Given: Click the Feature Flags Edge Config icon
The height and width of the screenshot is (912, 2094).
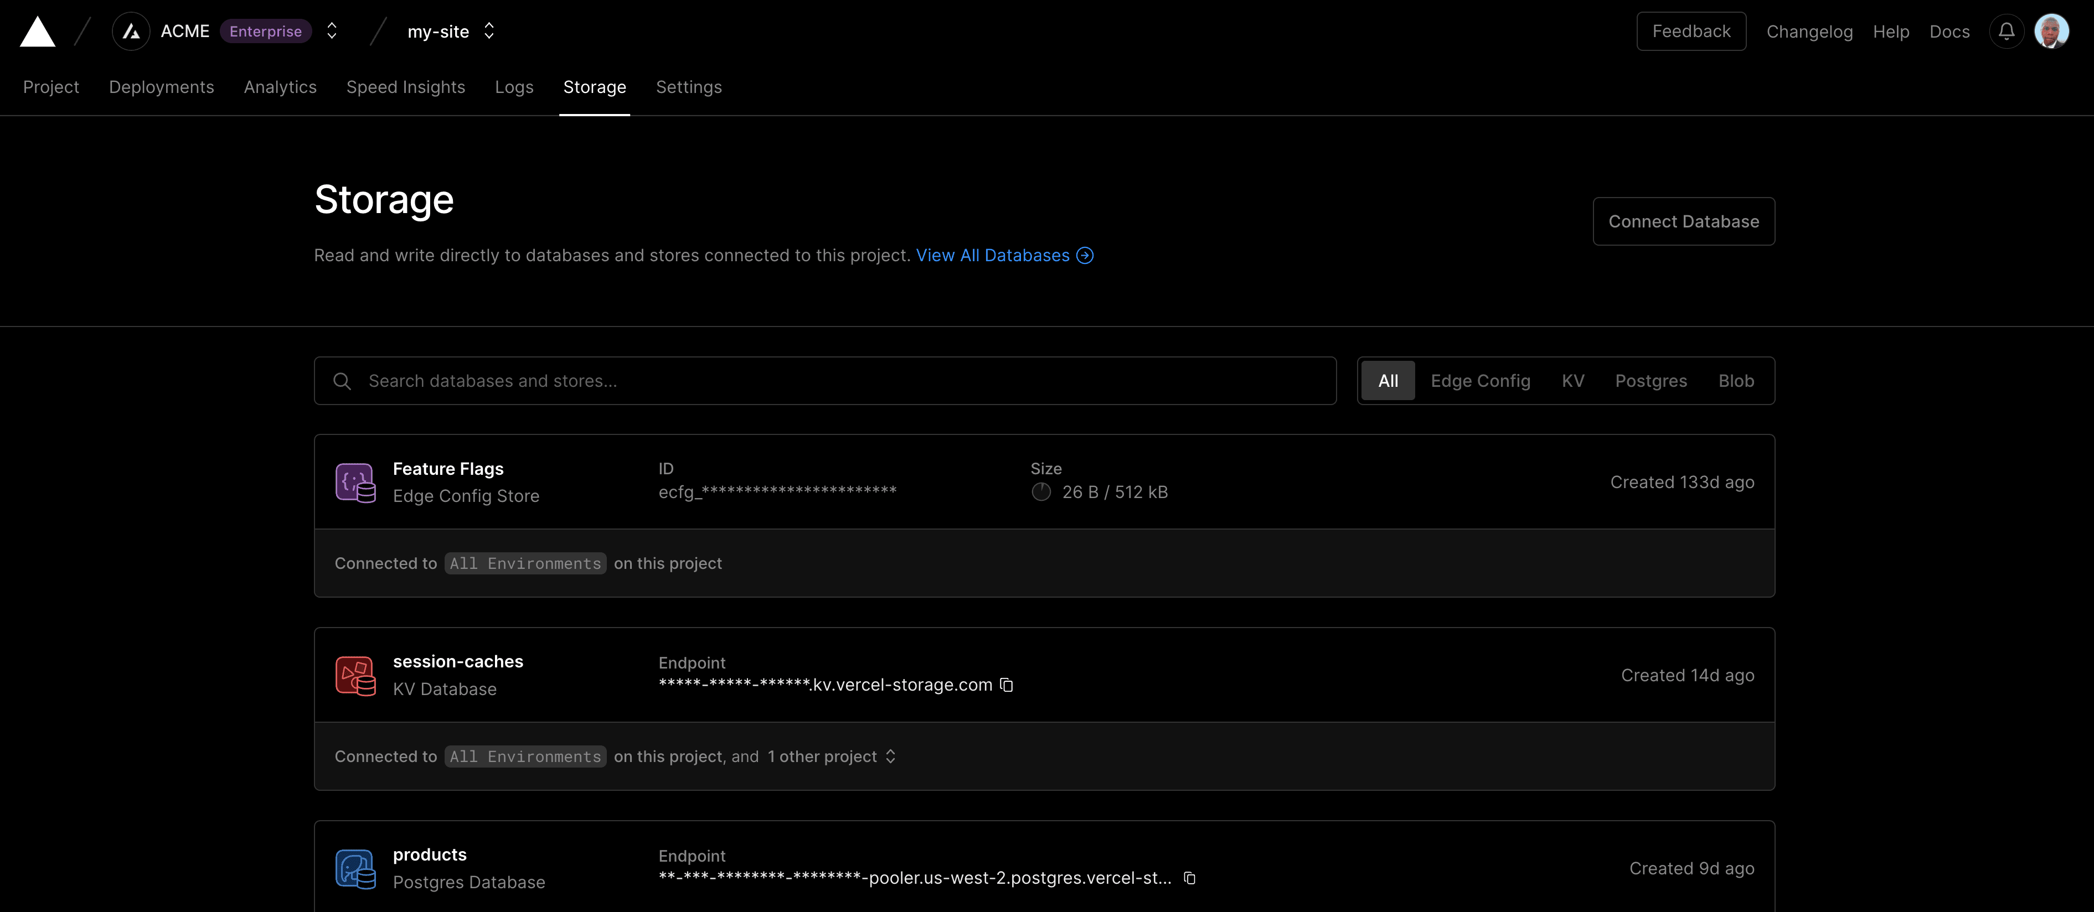Looking at the screenshot, I should [355, 483].
